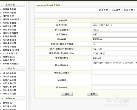
Task: Switch to the 核心设置 tab
Action: click(x=116, y=10)
